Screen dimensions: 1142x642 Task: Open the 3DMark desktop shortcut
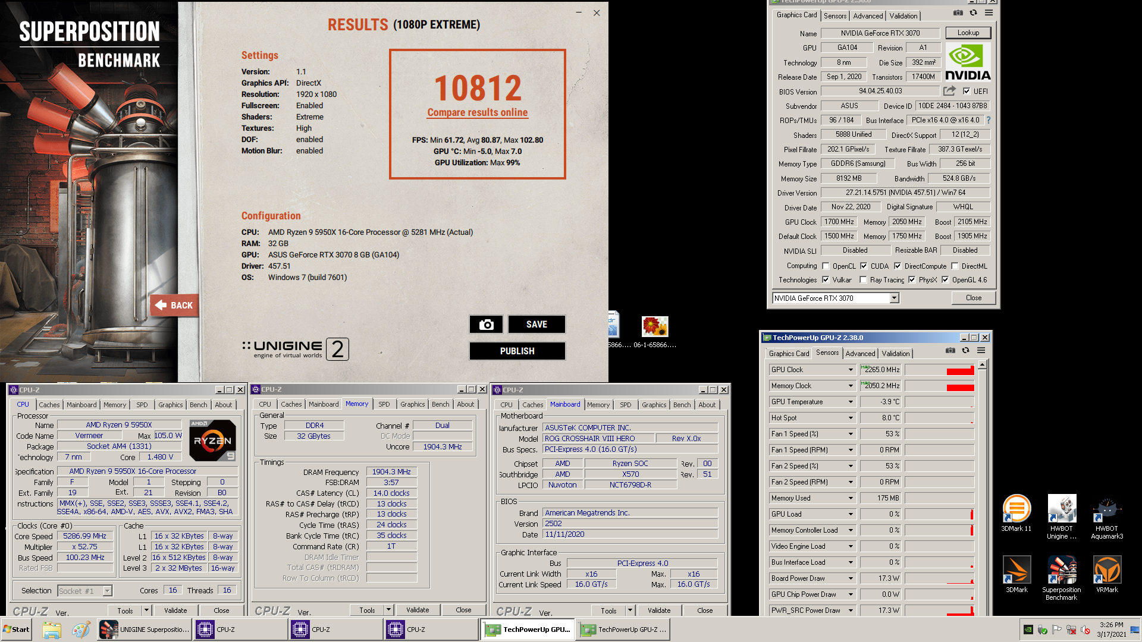[x=1016, y=574]
